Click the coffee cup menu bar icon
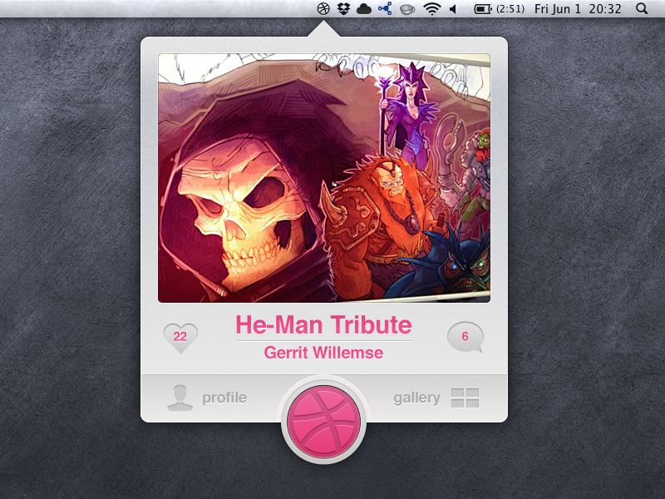 point(407,9)
